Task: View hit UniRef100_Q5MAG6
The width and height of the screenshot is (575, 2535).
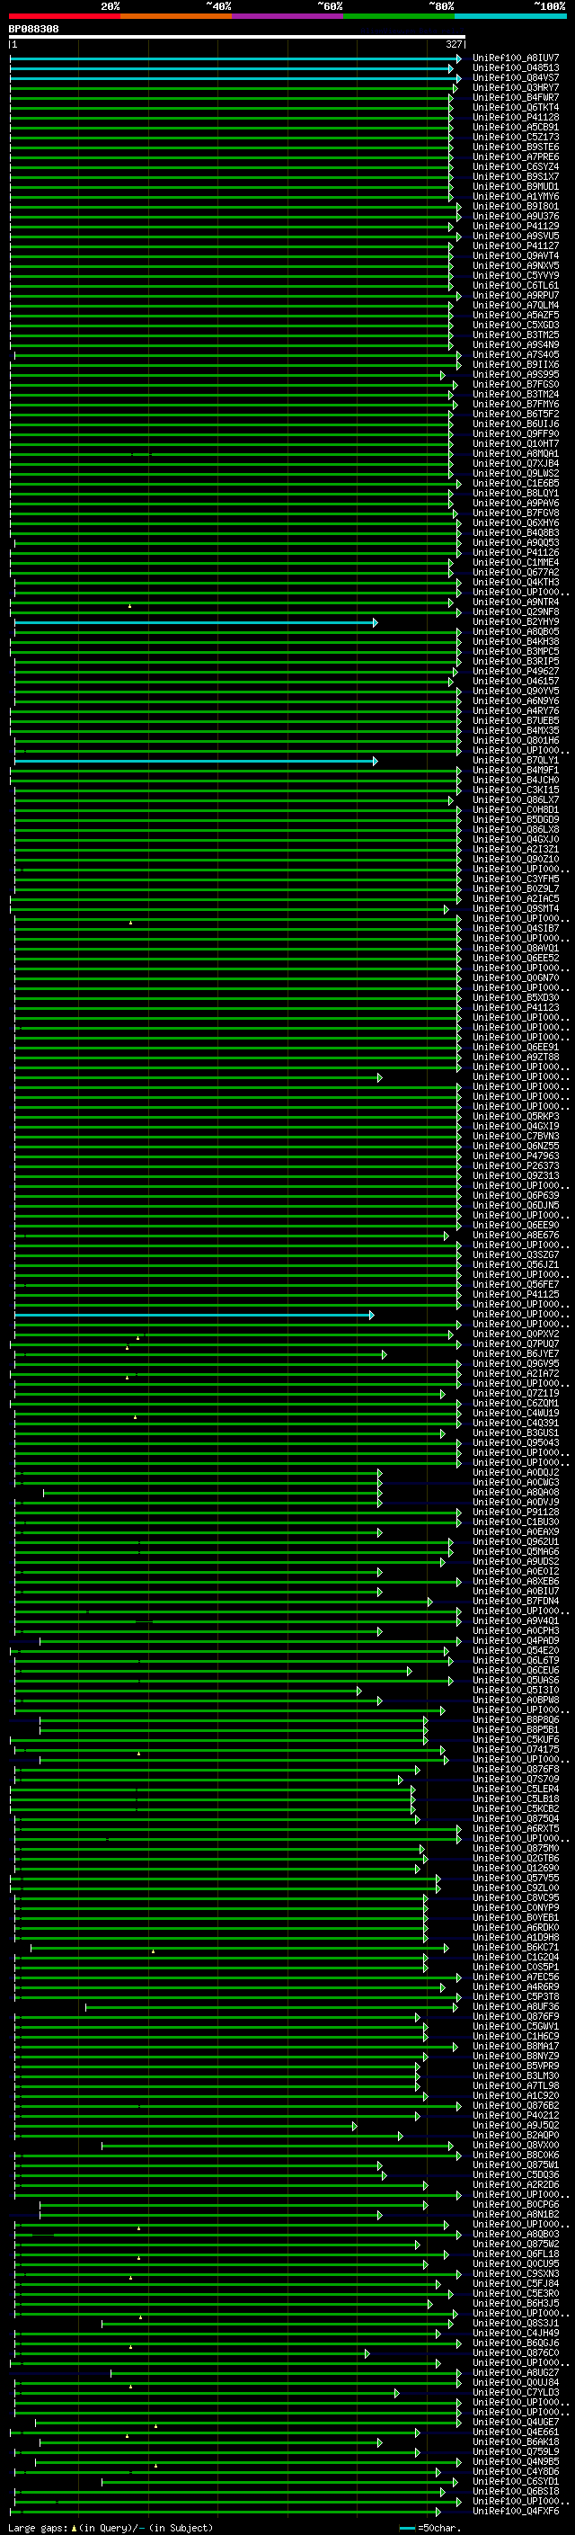Action: point(516,1552)
